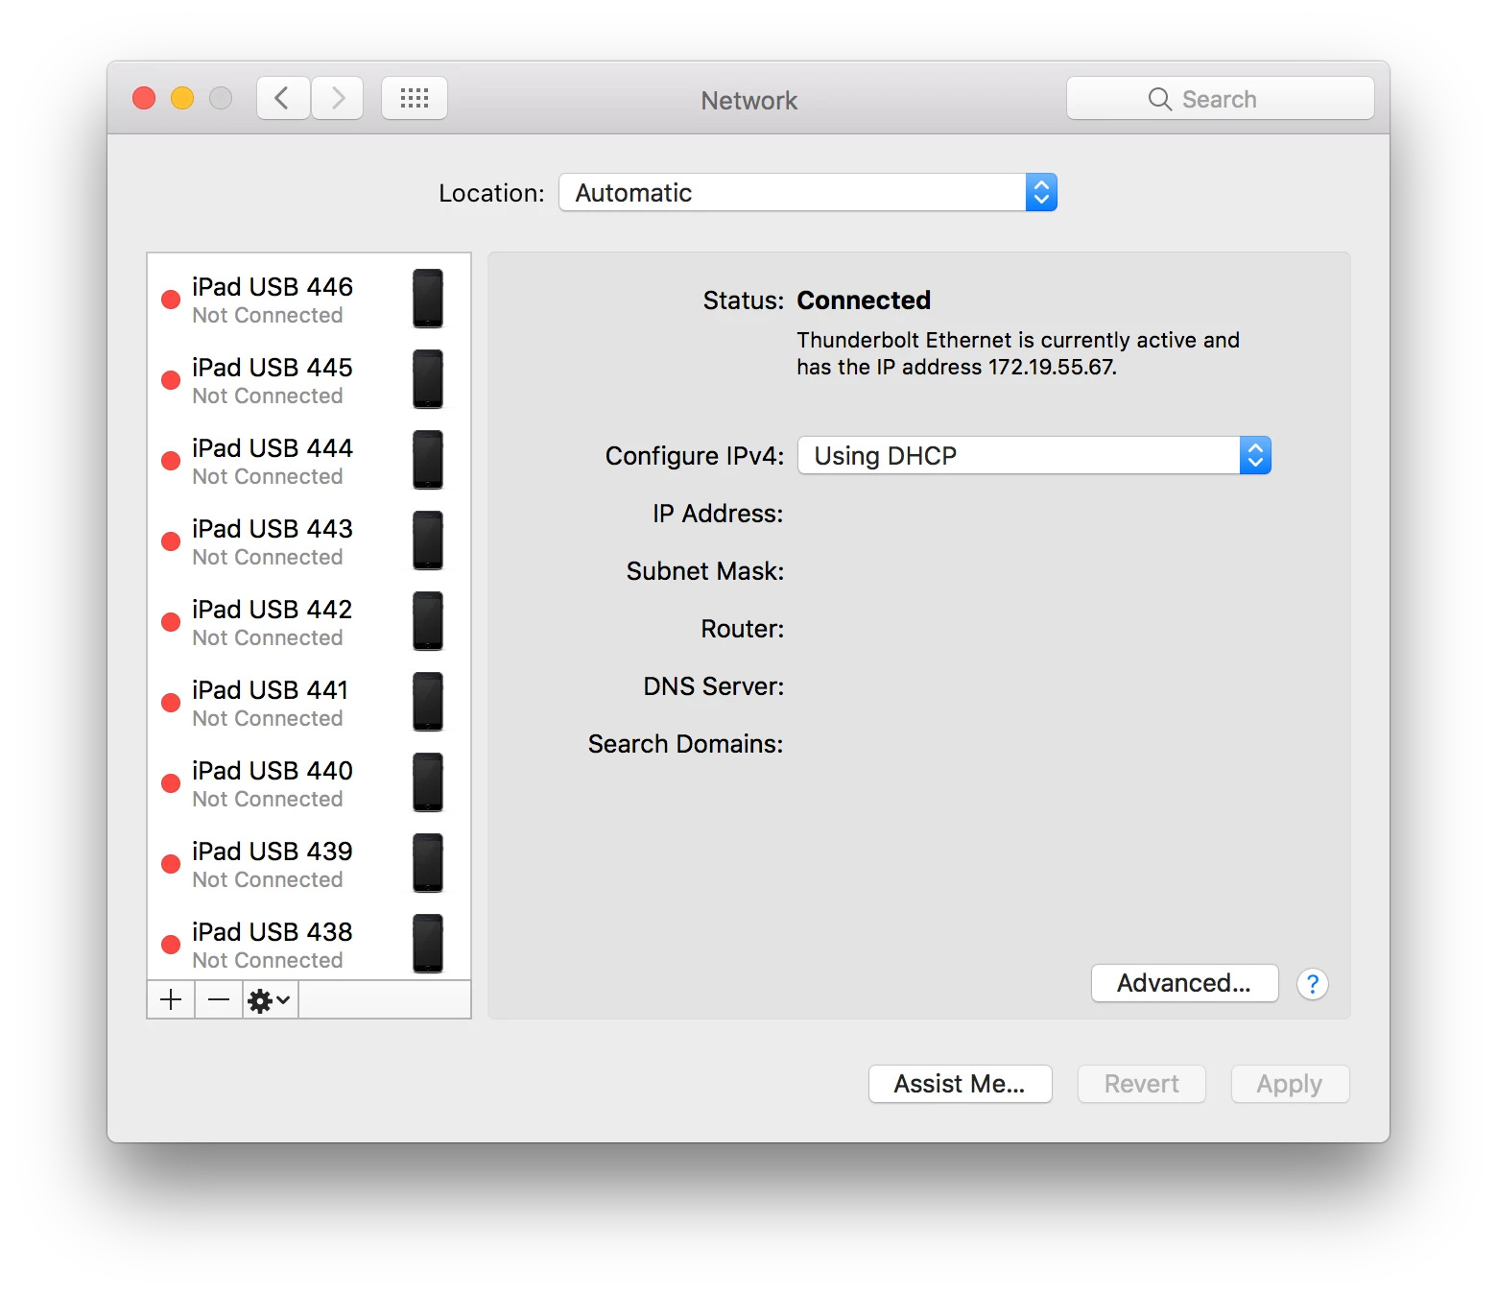This screenshot has height=1296, width=1497.
Task: Select iPad USB 444 service name
Action: (273, 448)
